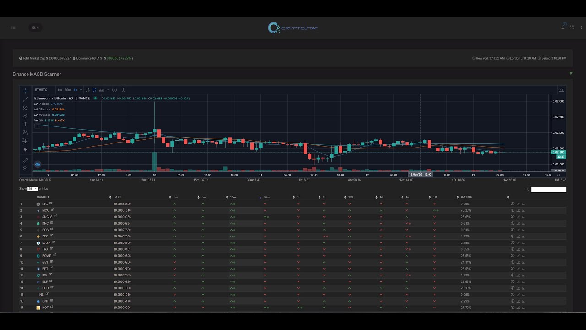The image size is (586, 330).
Task: Sort table by LAST column
Action: 117,198
